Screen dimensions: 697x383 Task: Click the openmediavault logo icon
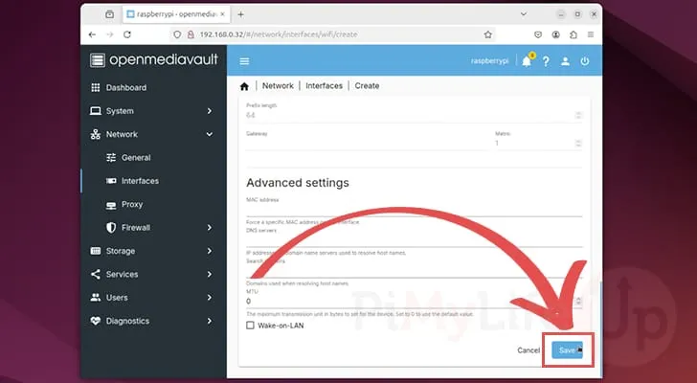98,60
